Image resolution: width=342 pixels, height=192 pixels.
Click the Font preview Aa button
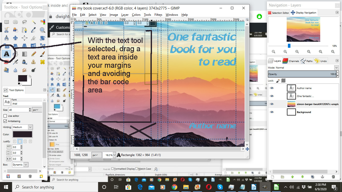tap(7, 102)
